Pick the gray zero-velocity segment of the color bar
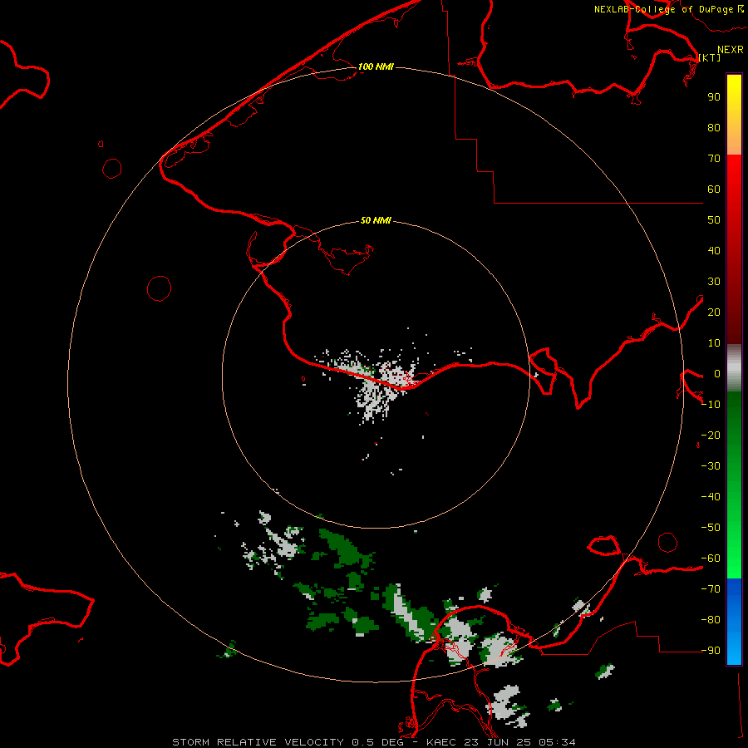This screenshot has height=748, width=748. click(734, 368)
